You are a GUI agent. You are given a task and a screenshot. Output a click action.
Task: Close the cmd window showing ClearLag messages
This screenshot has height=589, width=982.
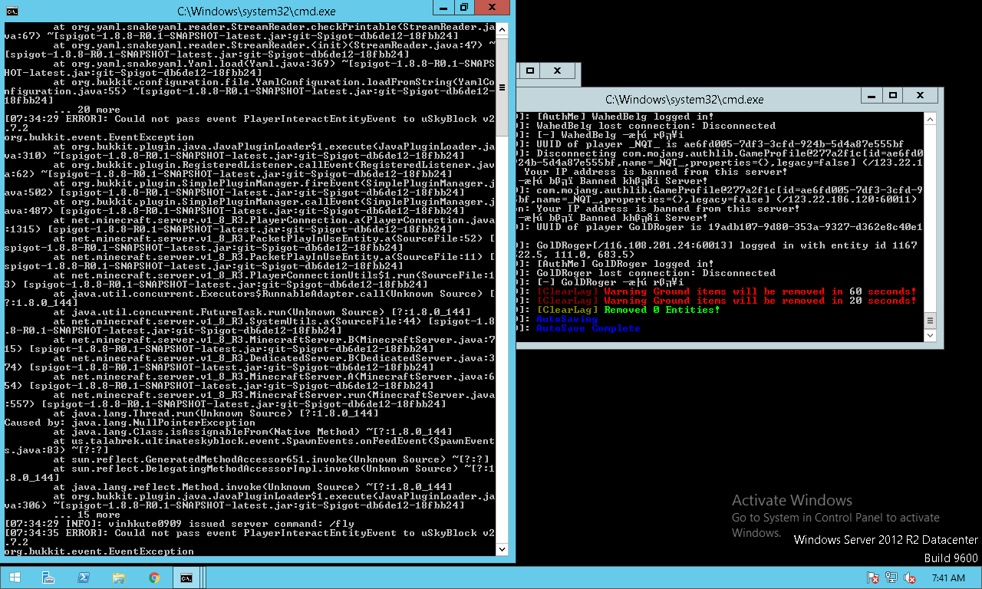click(x=921, y=96)
